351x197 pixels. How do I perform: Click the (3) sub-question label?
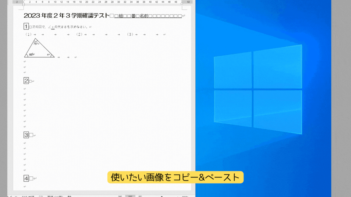point(130,34)
